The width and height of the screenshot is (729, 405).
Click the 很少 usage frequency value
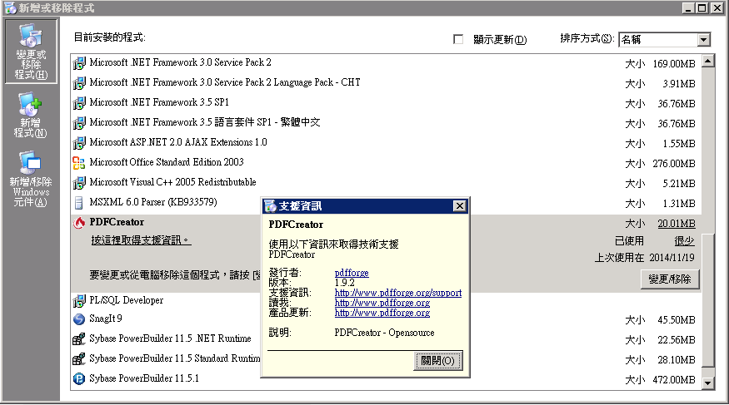(x=684, y=241)
